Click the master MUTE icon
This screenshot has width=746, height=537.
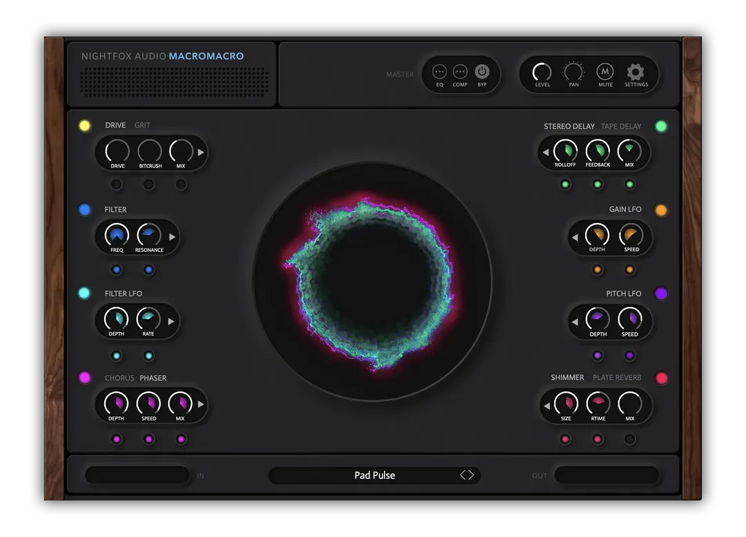point(605,71)
